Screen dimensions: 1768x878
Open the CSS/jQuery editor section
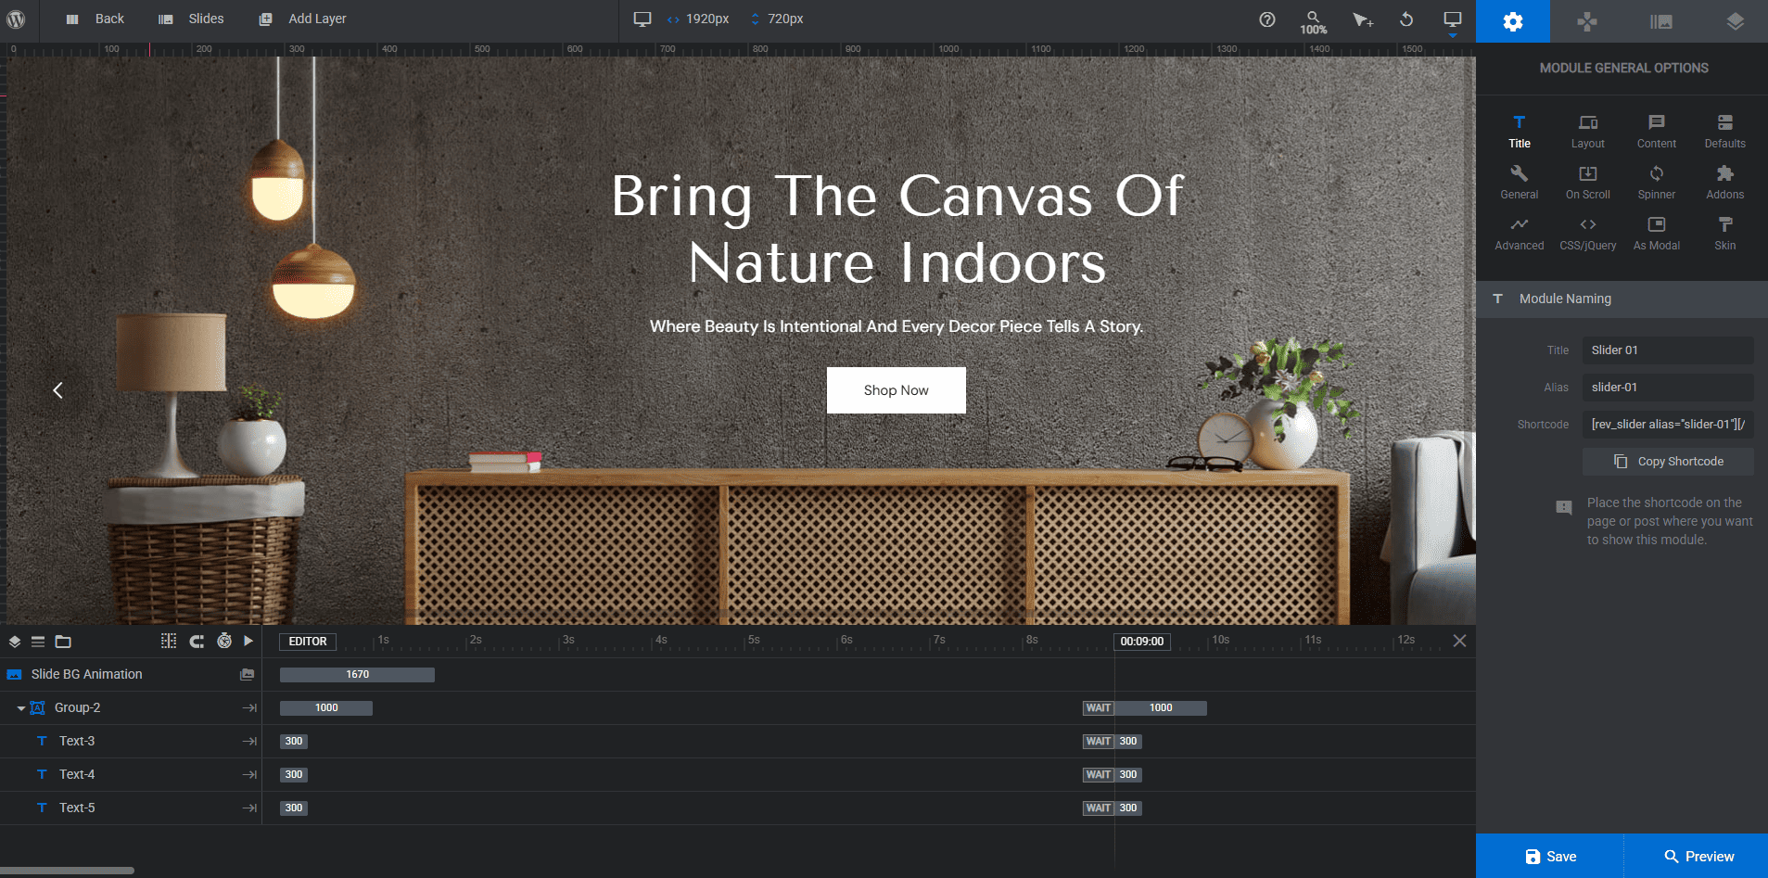pos(1587,234)
